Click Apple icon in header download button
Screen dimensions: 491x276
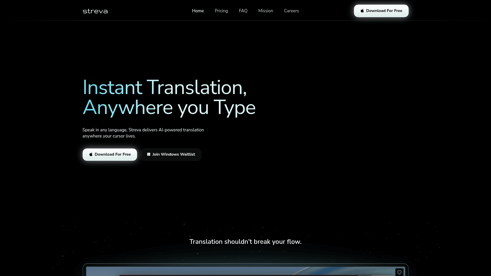tap(362, 11)
